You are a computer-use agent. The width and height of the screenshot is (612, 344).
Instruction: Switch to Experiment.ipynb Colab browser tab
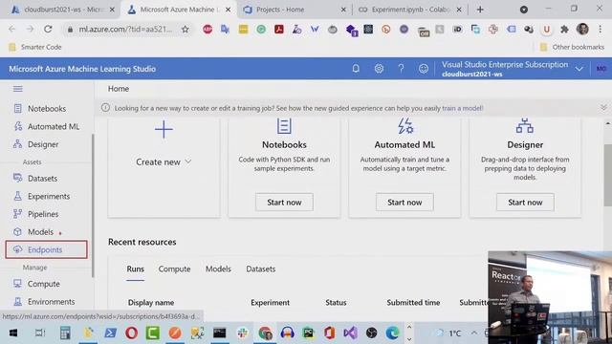pyautogui.click(x=409, y=10)
